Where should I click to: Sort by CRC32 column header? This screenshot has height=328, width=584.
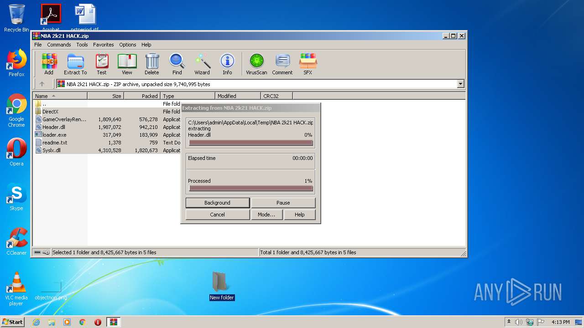pos(276,96)
